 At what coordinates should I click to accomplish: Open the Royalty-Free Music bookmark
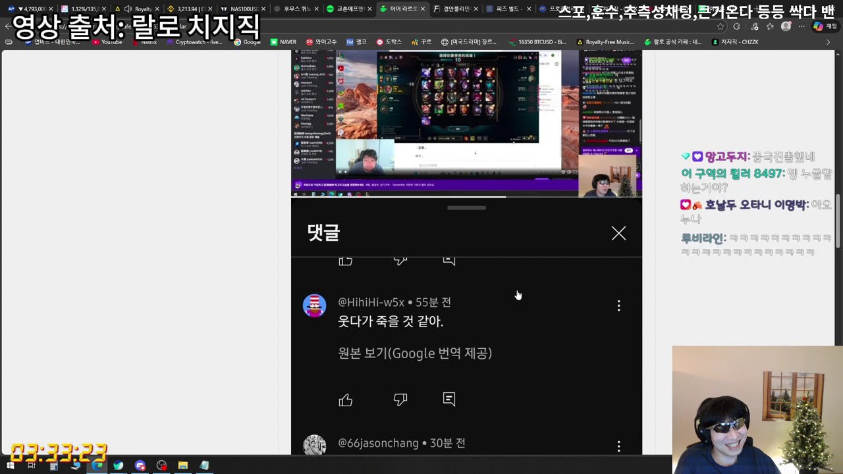605,41
